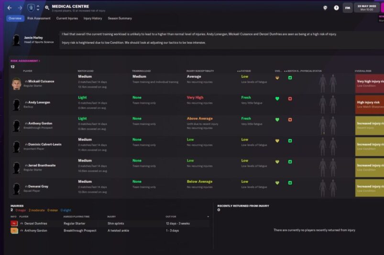The image size is (384, 255).
Task: Go back with the left arrow
Action: point(10,8)
